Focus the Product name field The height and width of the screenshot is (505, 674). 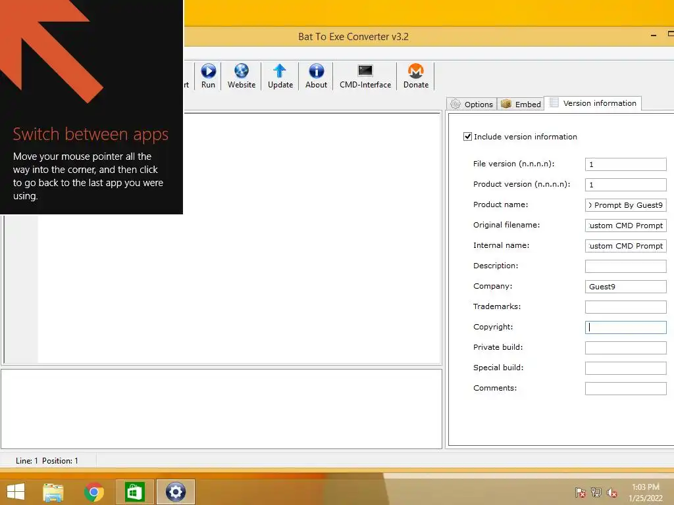(x=625, y=205)
